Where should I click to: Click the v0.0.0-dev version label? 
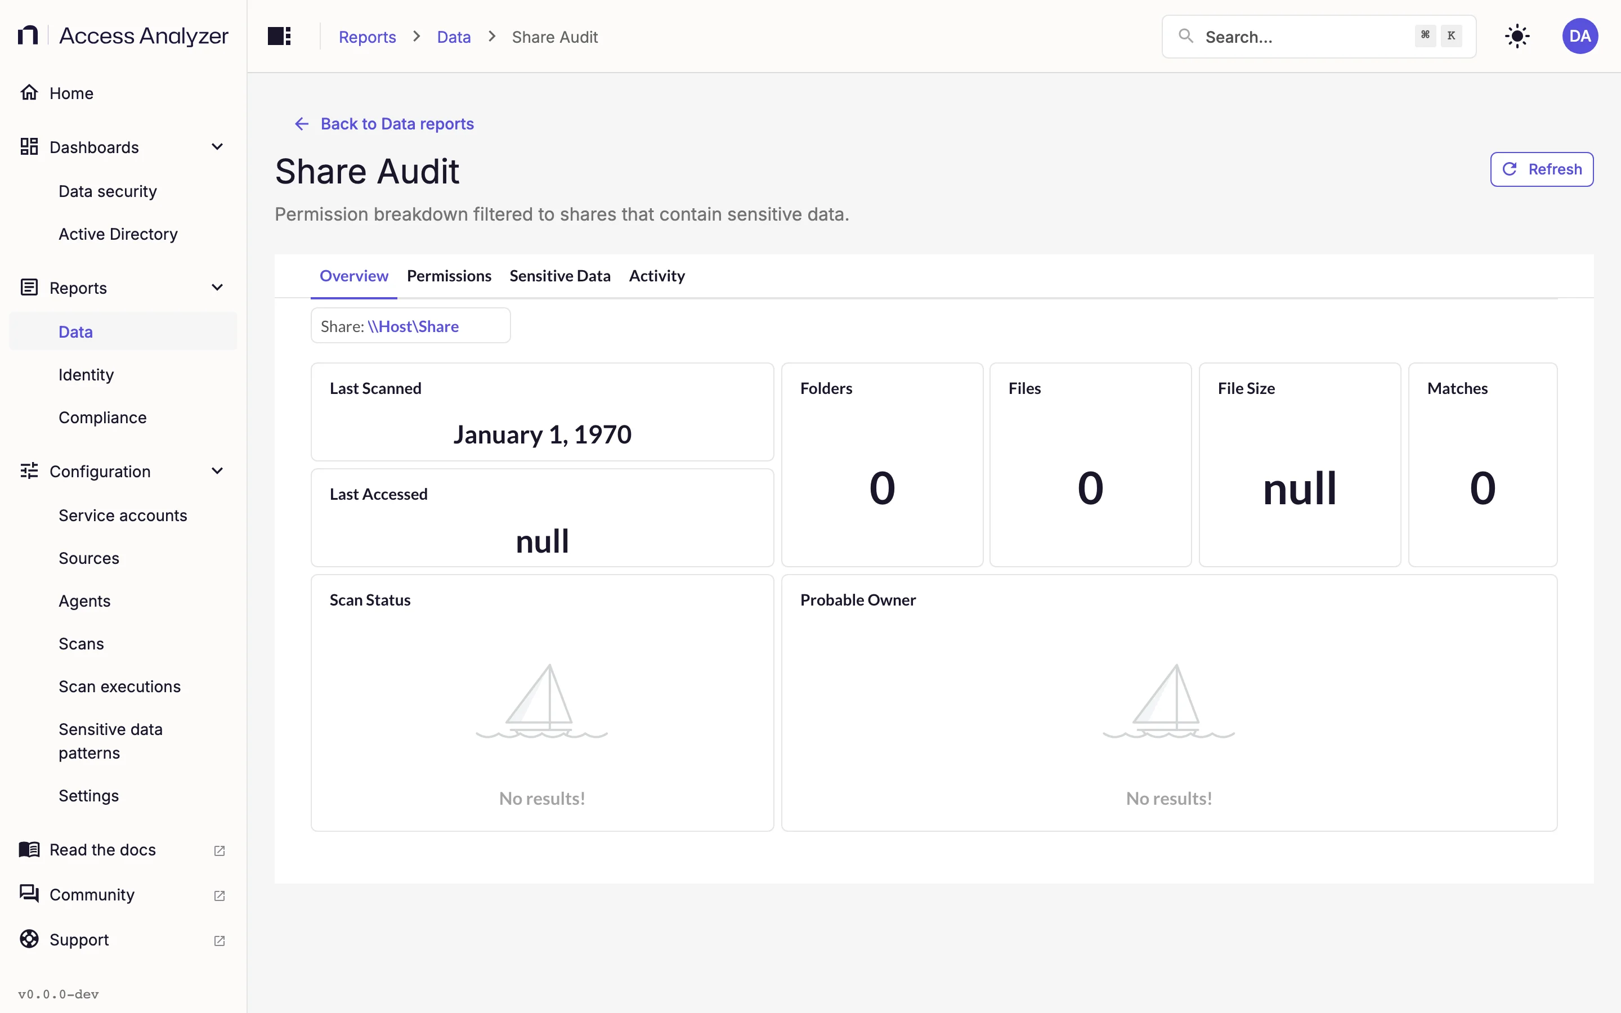pos(59,994)
